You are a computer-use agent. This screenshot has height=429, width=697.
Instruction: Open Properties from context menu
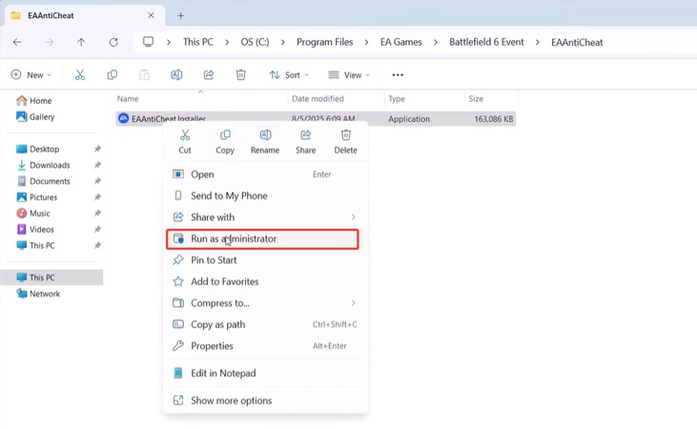tap(265, 346)
